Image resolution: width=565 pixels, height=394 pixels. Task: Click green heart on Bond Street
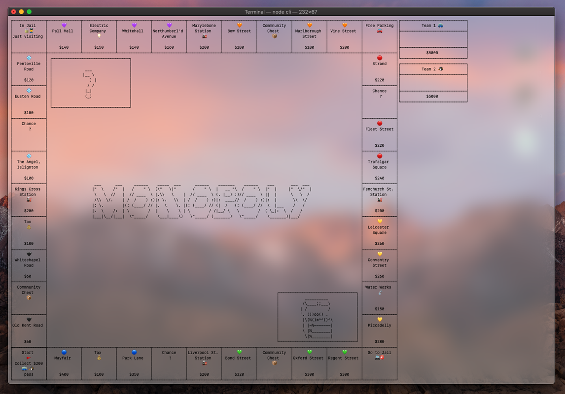[x=239, y=352]
